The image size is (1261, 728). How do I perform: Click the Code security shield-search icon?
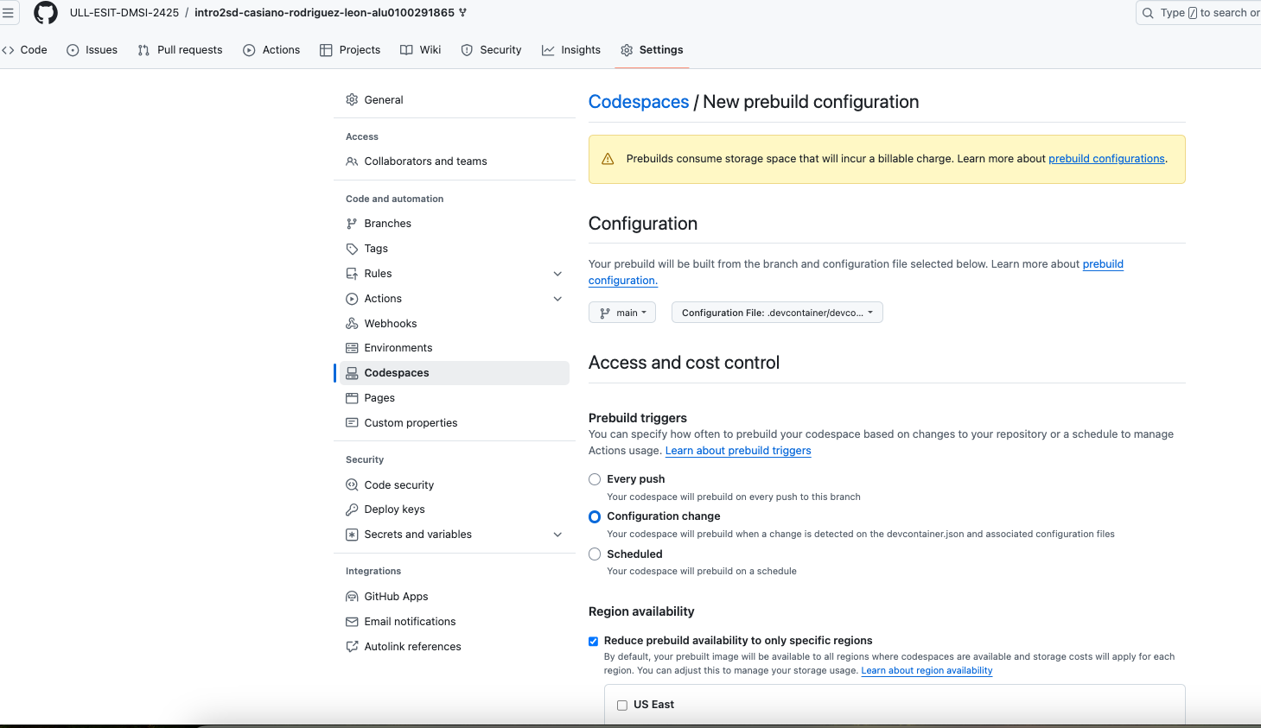[352, 485]
